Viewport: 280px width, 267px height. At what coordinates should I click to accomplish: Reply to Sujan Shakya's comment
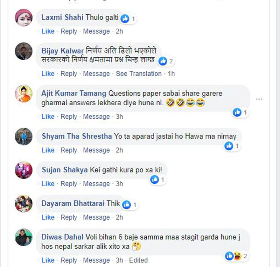[69, 184]
